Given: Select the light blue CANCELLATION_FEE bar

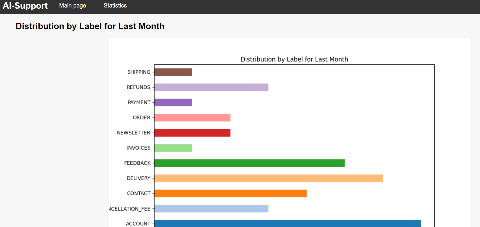Looking at the screenshot, I should (x=211, y=209).
